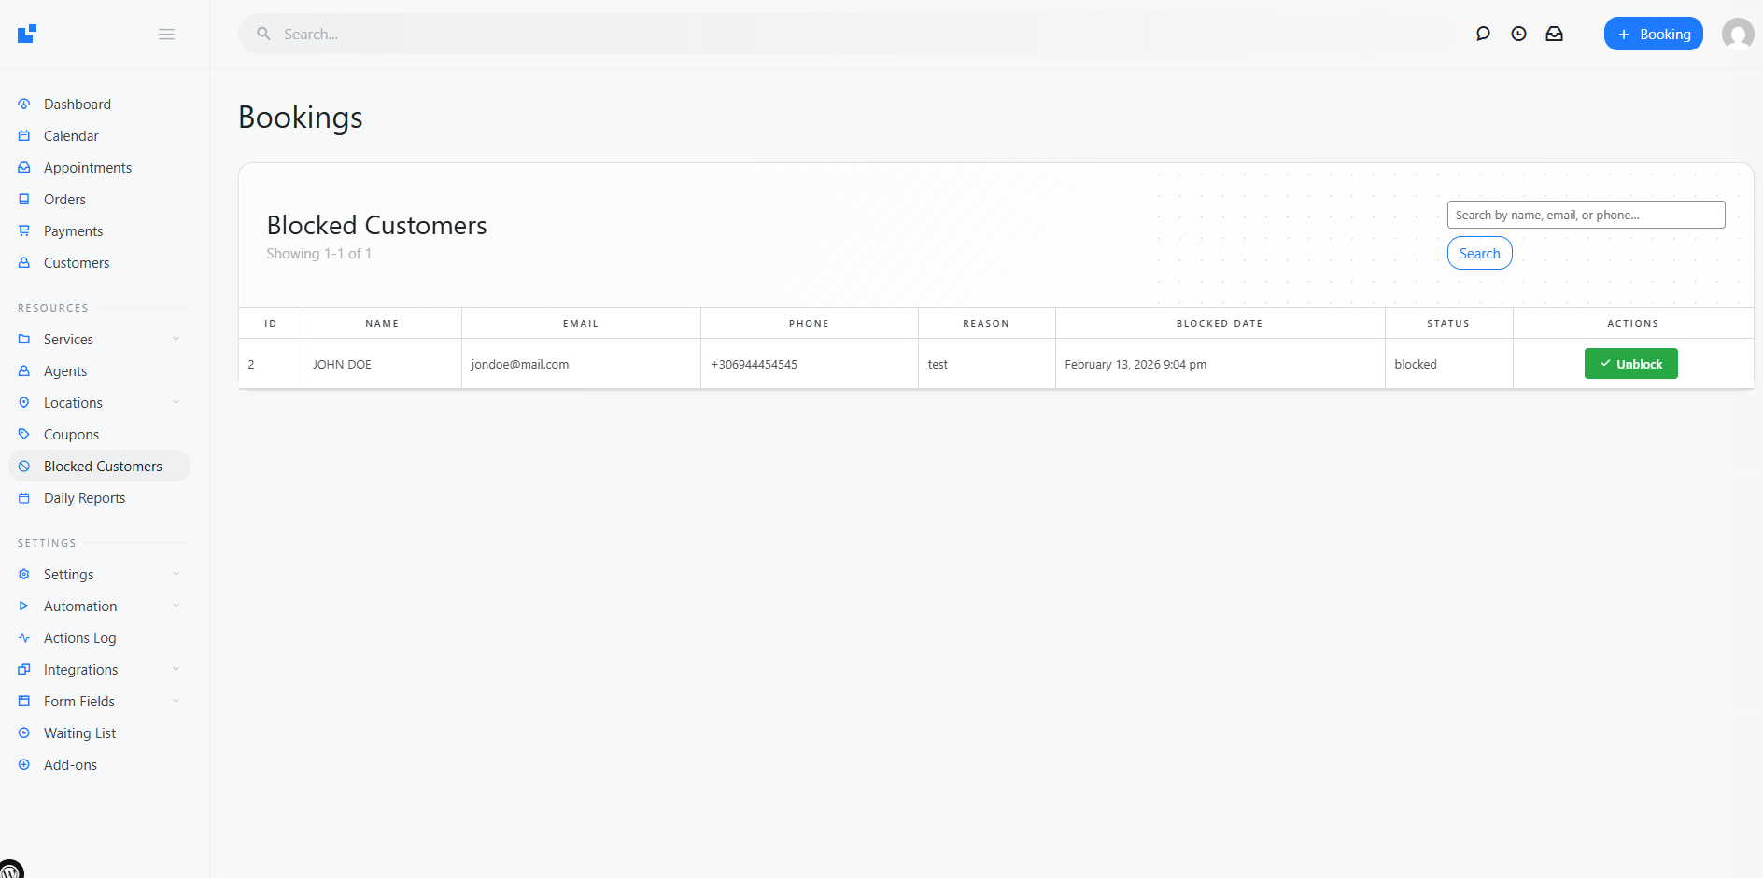Click the user avatar in top right

coord(1737,35)
